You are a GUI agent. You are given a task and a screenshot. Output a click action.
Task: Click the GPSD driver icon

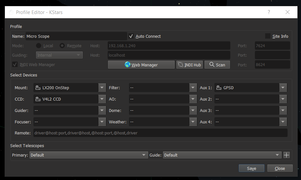click(x=219, y=88)
